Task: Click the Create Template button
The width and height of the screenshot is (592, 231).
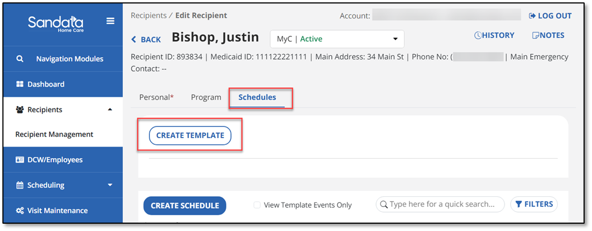Action: click(190, 135)
